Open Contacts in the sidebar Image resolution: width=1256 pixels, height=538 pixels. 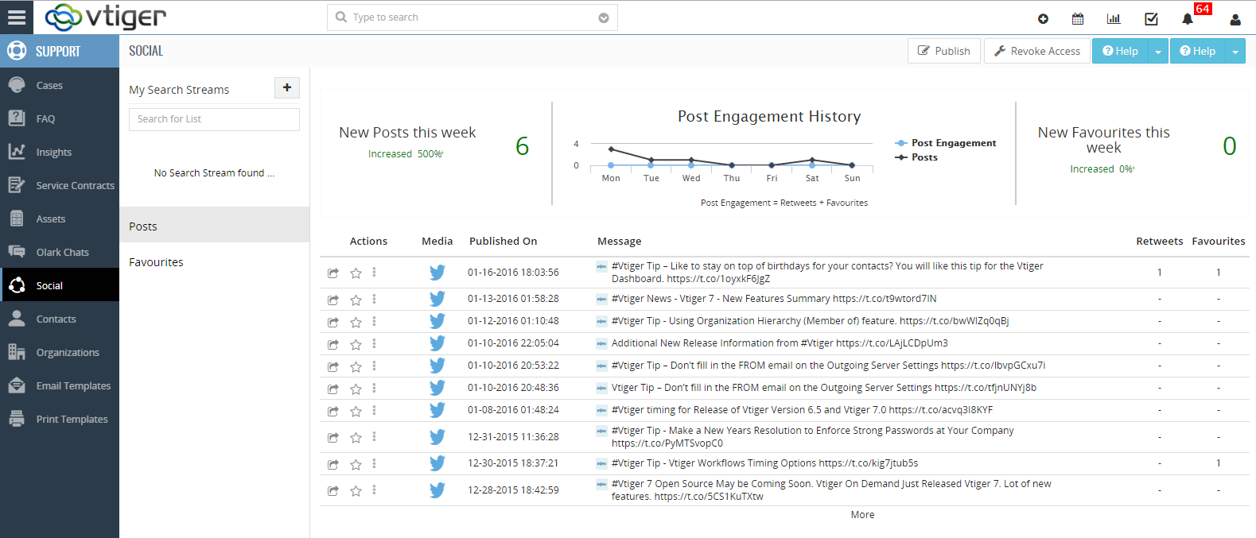60,319
